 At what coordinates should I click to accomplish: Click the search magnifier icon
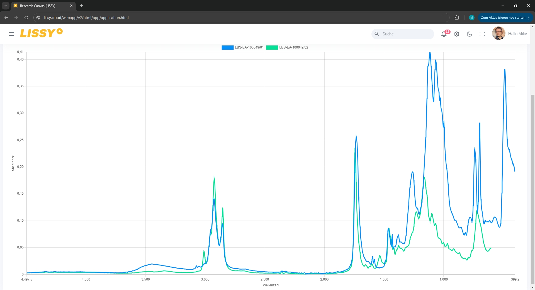tap(377, 34)
